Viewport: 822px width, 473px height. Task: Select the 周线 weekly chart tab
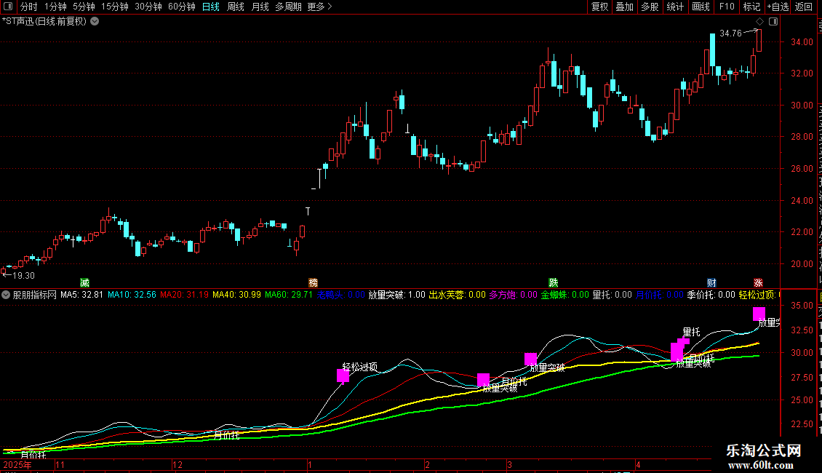tap(236, 7)
